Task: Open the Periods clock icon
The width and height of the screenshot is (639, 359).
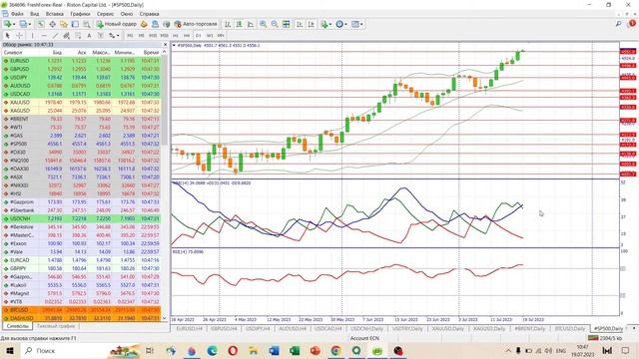Action: tap(339, 24)
